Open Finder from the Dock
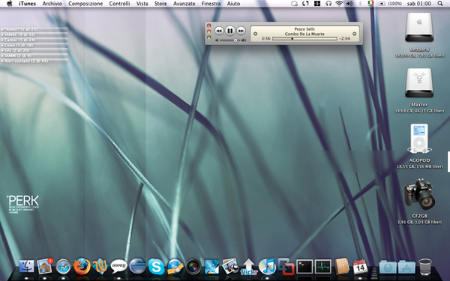Image resolution: width=450 pixels, height=281 pixels. coord(26,266)
